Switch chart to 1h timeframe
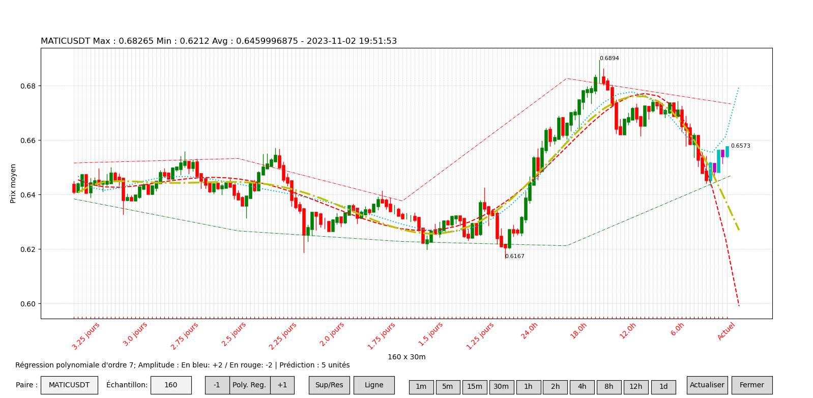Image resolution: width=813 pixels, height=398 pixels. point(529,387)
